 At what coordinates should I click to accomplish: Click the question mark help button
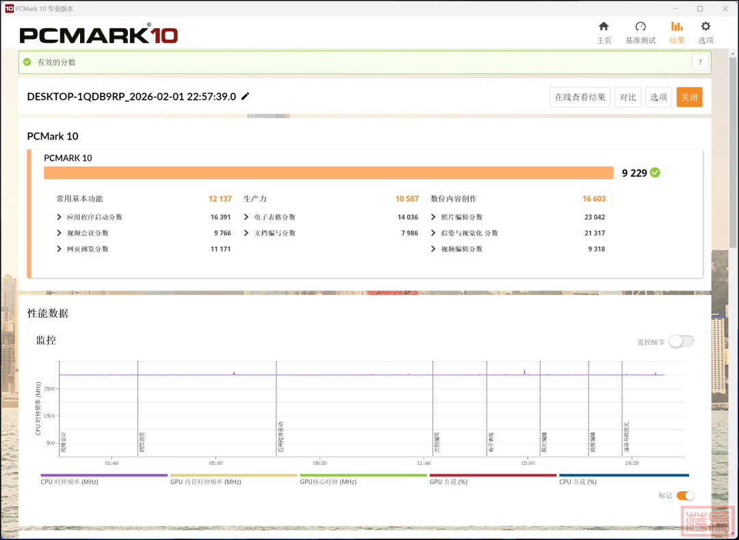click(x=700, y=62)
